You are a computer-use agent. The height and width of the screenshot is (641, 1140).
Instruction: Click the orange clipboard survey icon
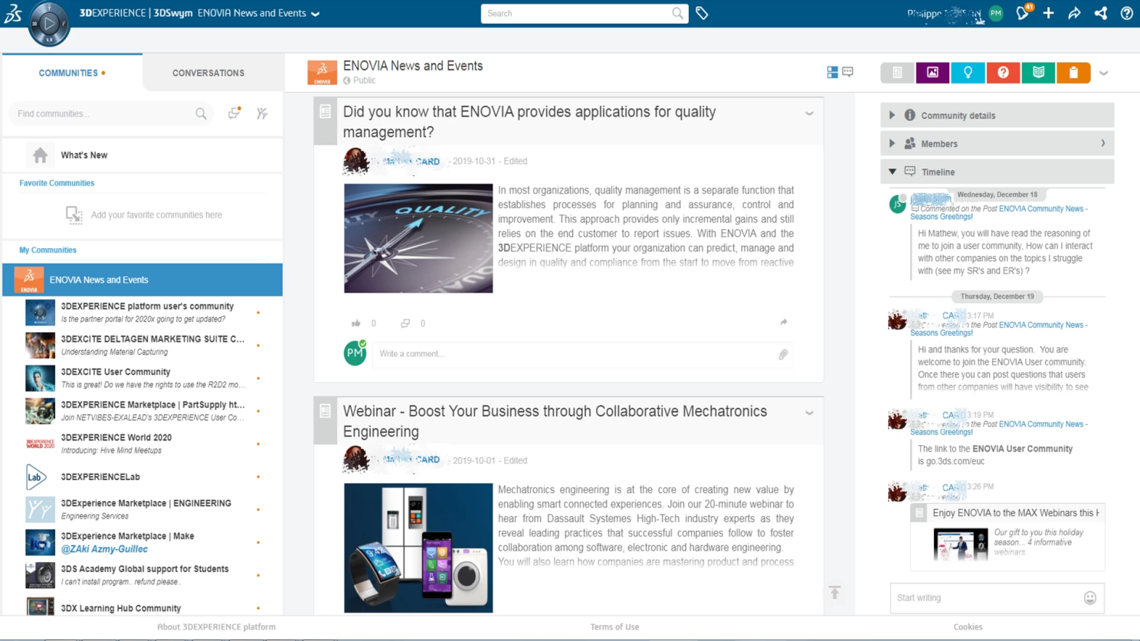tap(1073, 73)
